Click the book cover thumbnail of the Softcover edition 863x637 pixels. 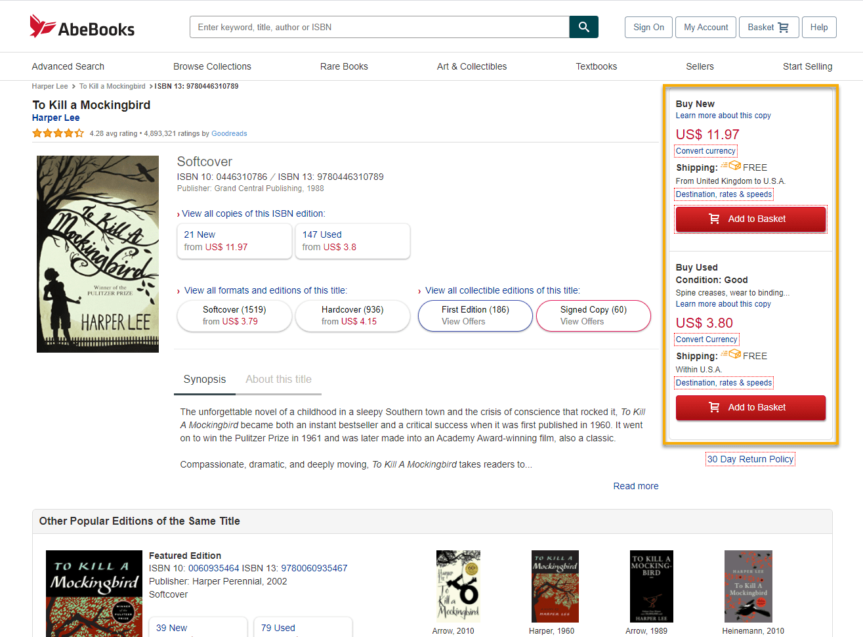[x=97, y=253]
